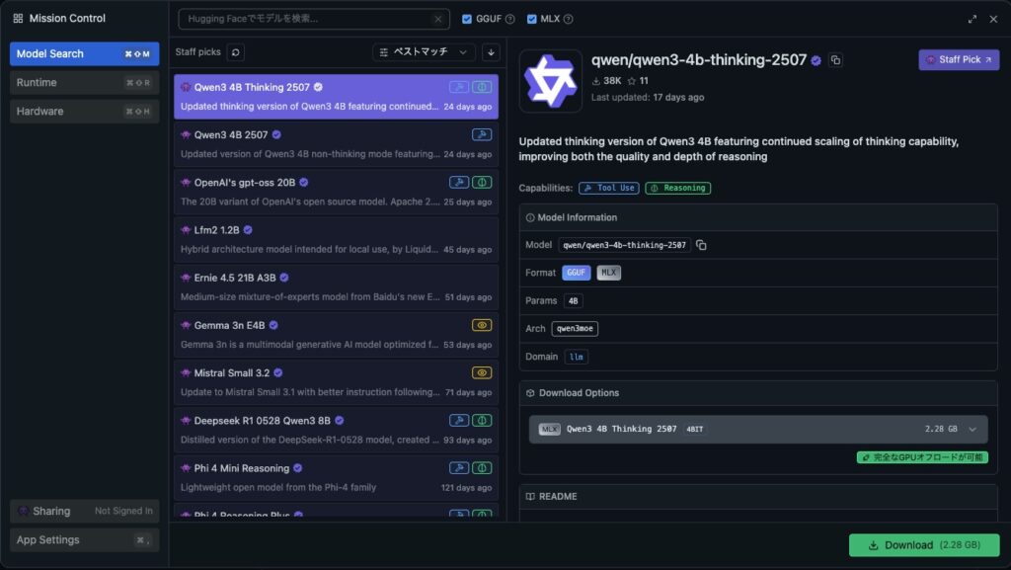Open App Settings
Image resolution: width=1011 pixels, height=570 pixels.
coord(85,540)
